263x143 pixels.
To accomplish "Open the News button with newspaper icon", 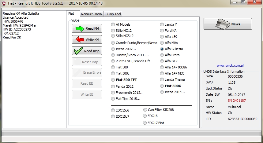I will pos(227,24).
